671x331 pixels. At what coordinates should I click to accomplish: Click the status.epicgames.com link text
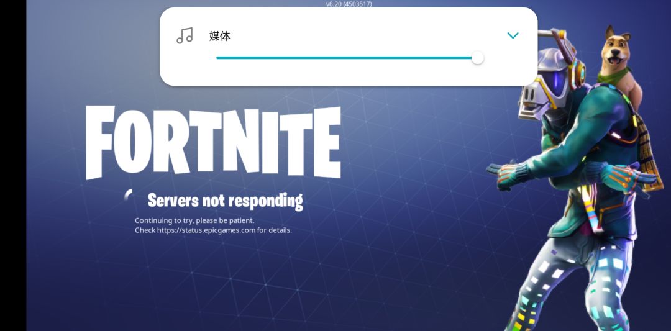pyautogui.click(x=206, y=230)
